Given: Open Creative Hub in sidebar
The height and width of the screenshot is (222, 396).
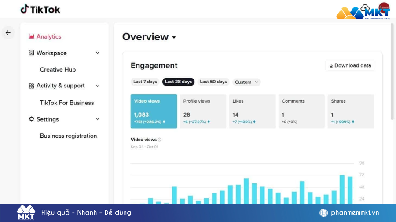Looking at the screenshot, I should [x=58, y=70].
